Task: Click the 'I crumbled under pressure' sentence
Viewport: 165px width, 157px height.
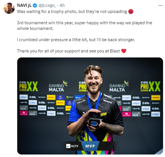Action: pyautogui.click(x=76, y=40)
